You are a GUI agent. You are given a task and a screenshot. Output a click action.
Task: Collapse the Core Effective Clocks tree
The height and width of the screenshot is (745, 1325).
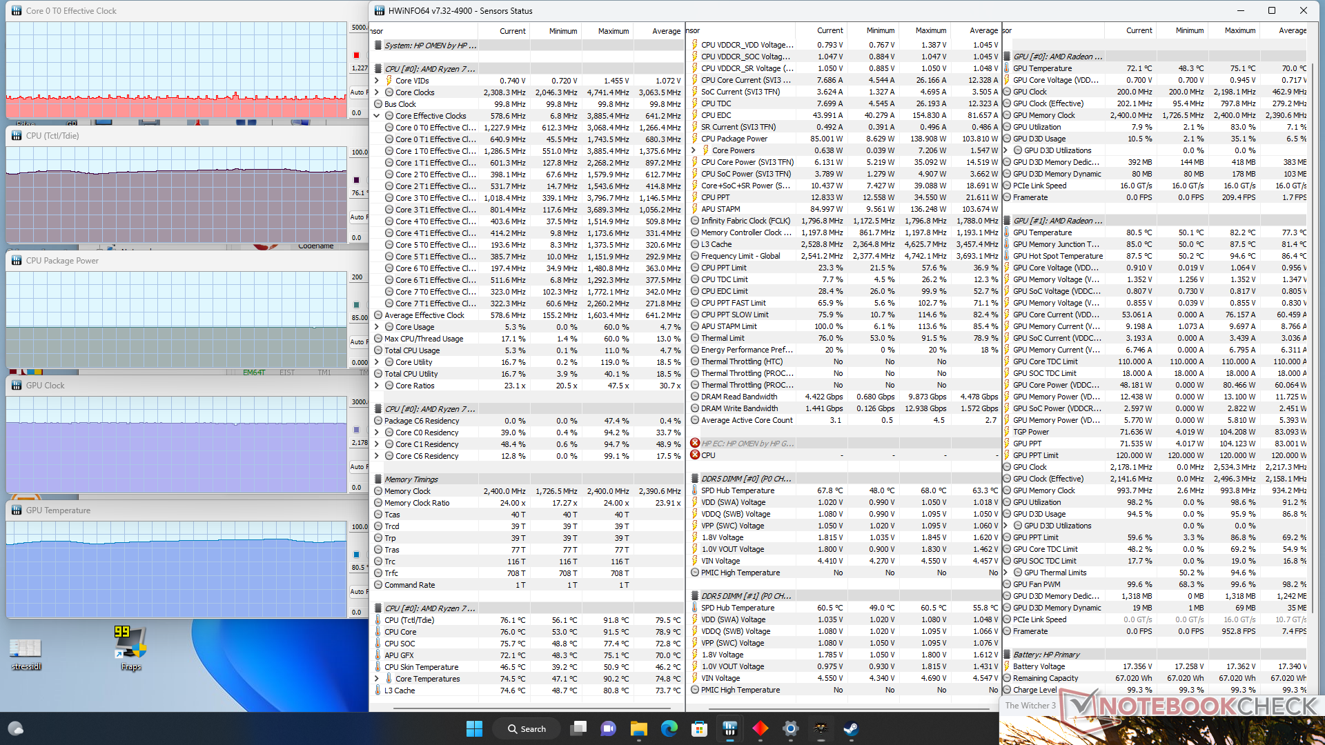(x=377, y=116)
